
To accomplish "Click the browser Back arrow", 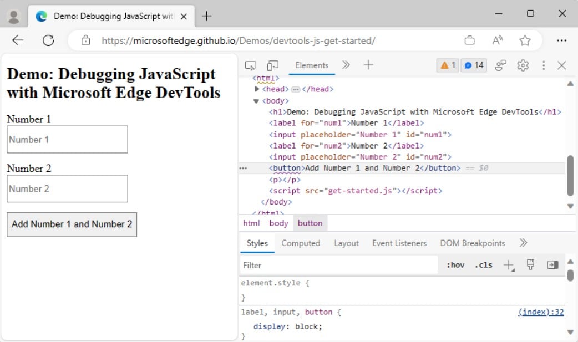I will click(x=18, y=40).
